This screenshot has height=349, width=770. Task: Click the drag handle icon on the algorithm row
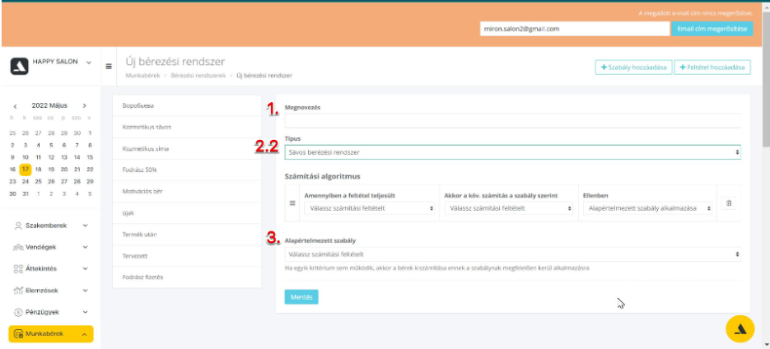(290, 202)
